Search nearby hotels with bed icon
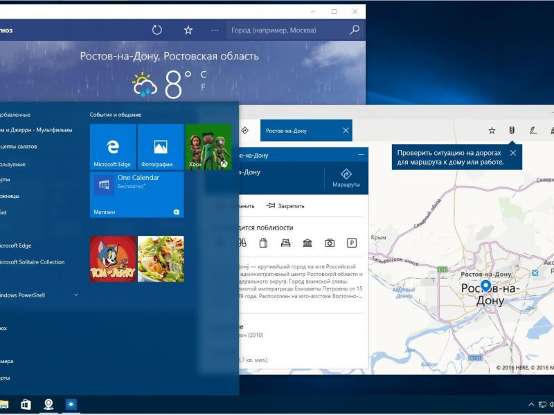 coord(285,243)
